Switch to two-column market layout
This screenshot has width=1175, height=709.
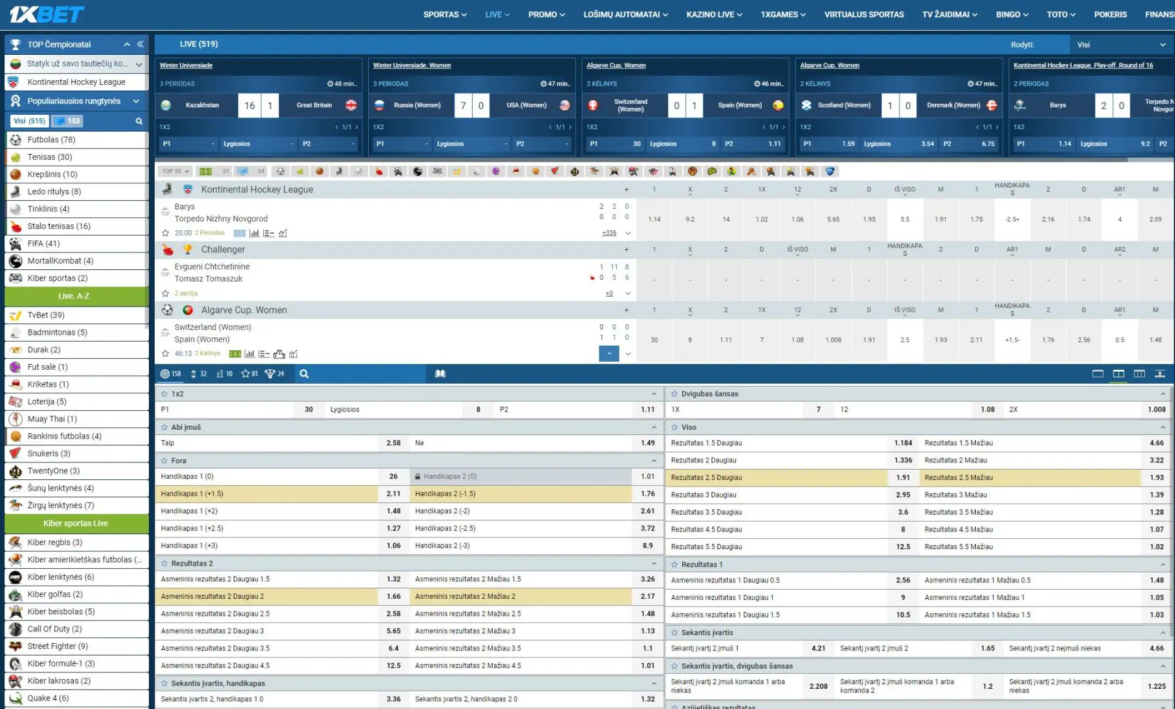click(1119, 374)
